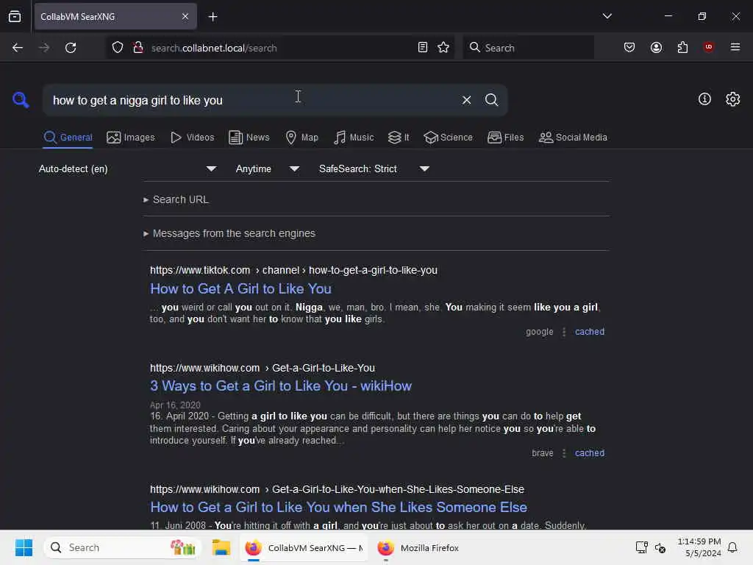753x565 pixels.
Task: Reload the current page
Action: coord(71,48)
